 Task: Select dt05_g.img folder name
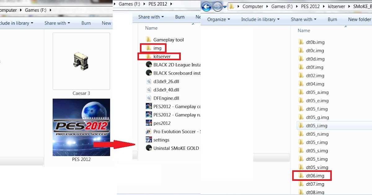click(x=317, y=117)
